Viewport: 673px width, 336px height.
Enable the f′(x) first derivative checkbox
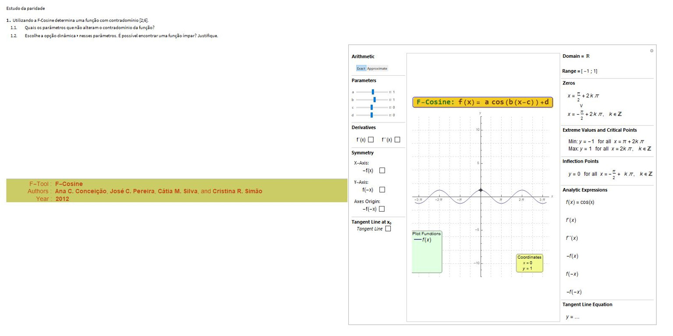(371, 140)
